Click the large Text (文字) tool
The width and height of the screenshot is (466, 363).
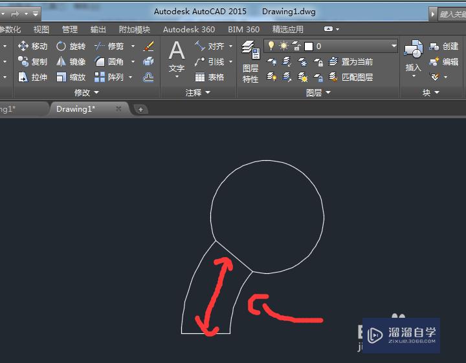pos(177,56)
